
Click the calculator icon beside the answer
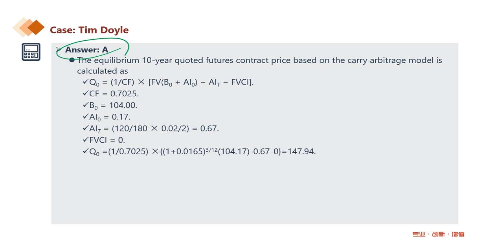pos(31,52)
